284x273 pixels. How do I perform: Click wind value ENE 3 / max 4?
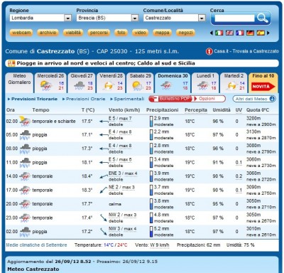pyautogui.click(x=123, y=173)
